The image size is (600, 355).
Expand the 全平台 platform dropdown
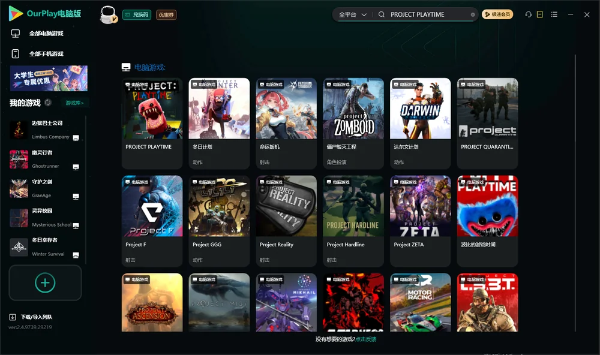tap(352, 14)
